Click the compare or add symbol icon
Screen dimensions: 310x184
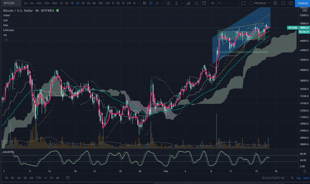[168, 3]
